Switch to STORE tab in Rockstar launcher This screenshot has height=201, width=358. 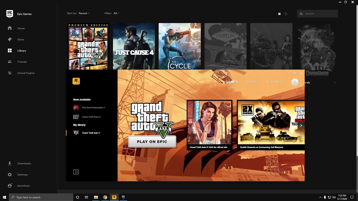(x=252, y=82)
